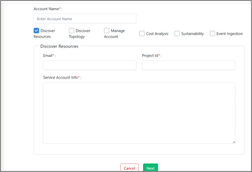Enable the Discover Topology checkbox
Image resolution: width=252 pixels, height=172 pixels.
click(71, 31)
